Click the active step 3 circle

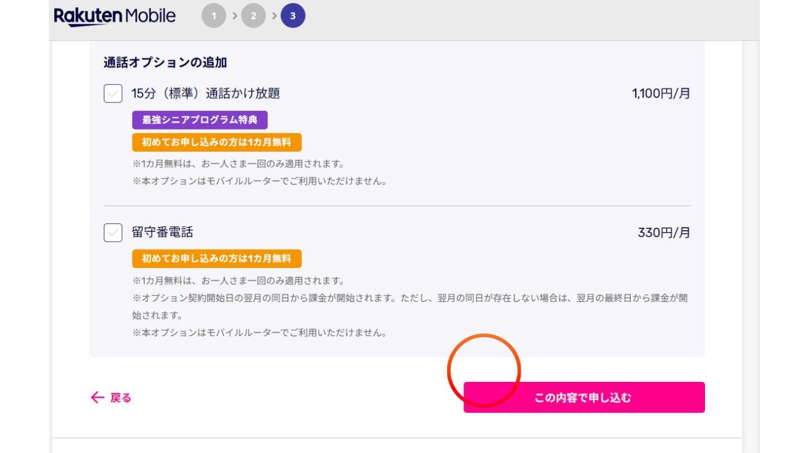coord(293,16)
